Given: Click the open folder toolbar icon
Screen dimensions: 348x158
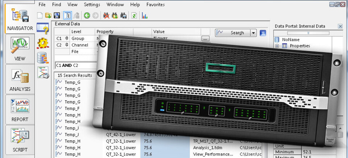Looking at the screenshot, I should [x=48, y=16].
